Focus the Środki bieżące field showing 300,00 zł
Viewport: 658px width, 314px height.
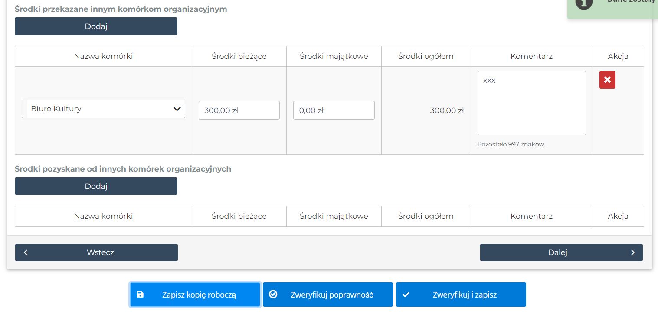pos(239,110)
